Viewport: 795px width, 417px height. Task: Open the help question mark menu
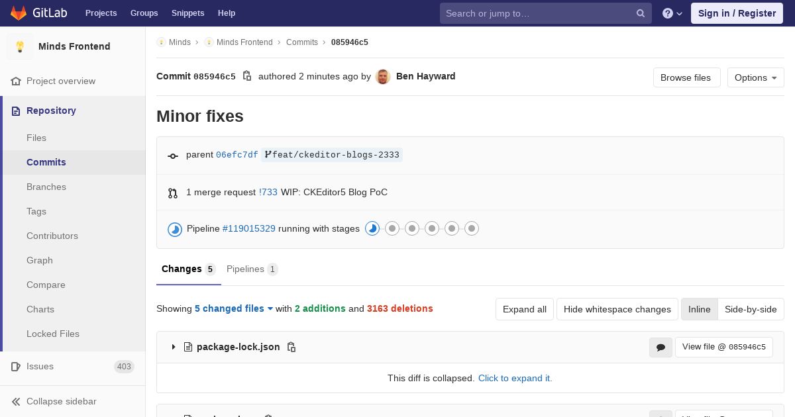[672, 13]
